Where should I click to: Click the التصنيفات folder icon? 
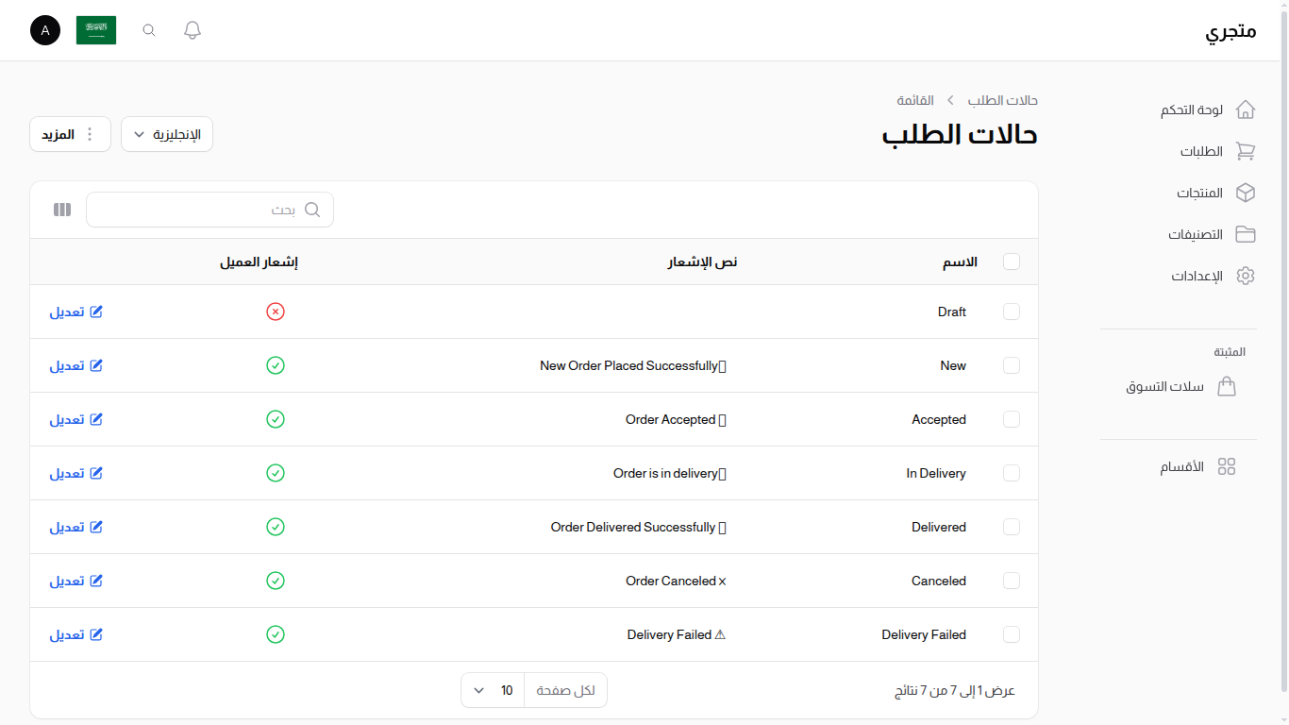[1246, 233]
